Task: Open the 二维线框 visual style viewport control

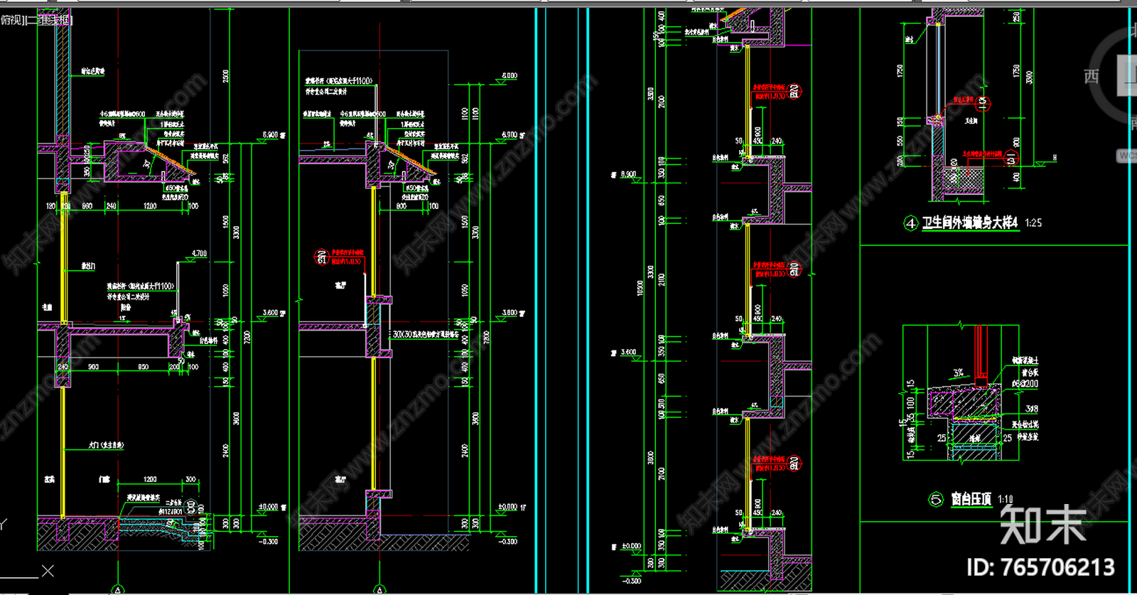Action: click(x=50, y=20)
